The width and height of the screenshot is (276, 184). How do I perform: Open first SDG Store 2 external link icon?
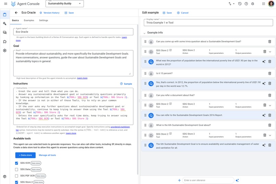[171, 50]
